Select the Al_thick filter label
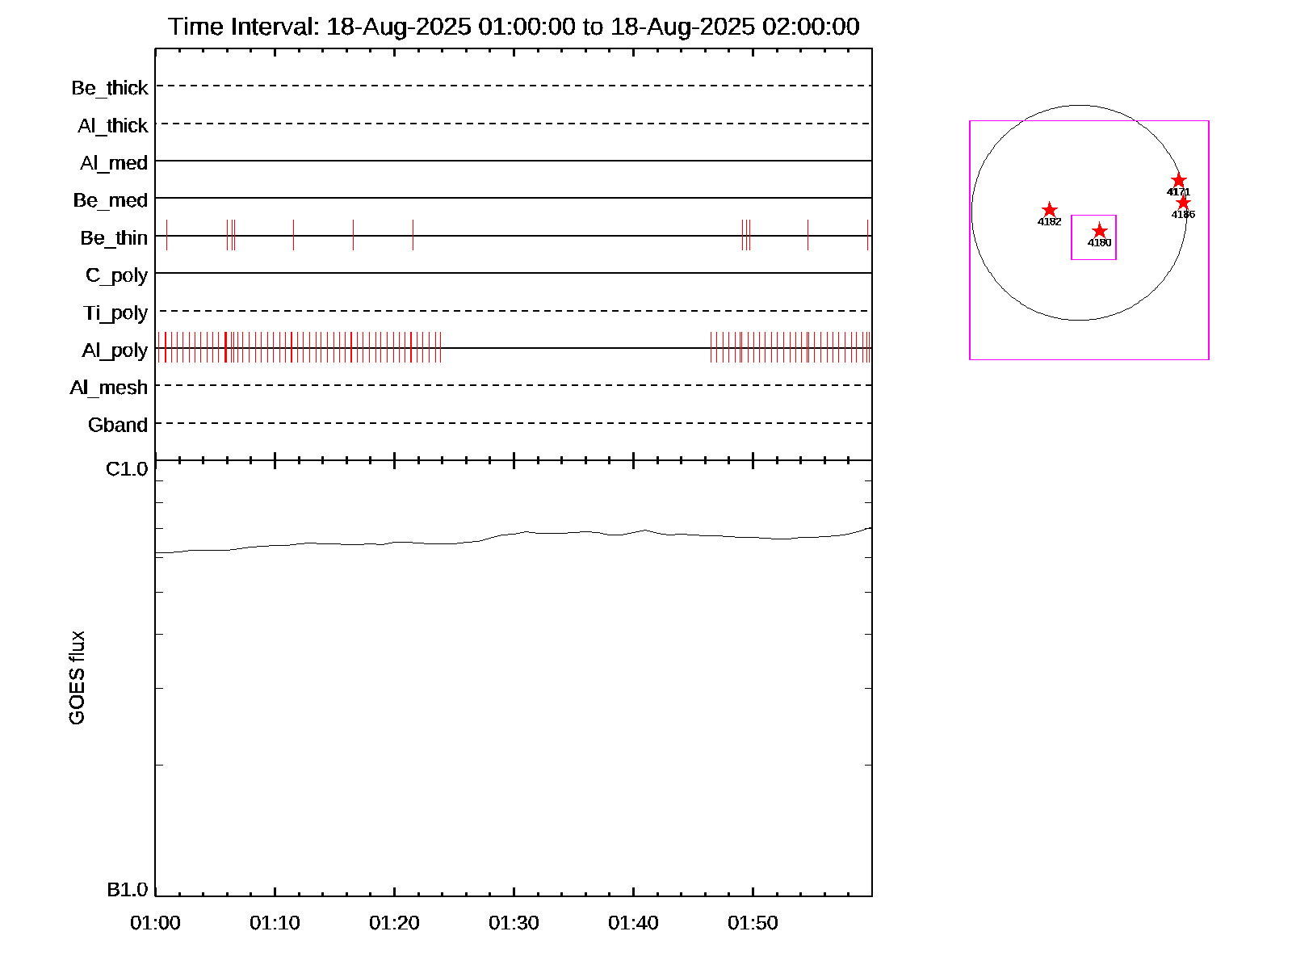The image size is (1292, 969). tap(113, 126)
